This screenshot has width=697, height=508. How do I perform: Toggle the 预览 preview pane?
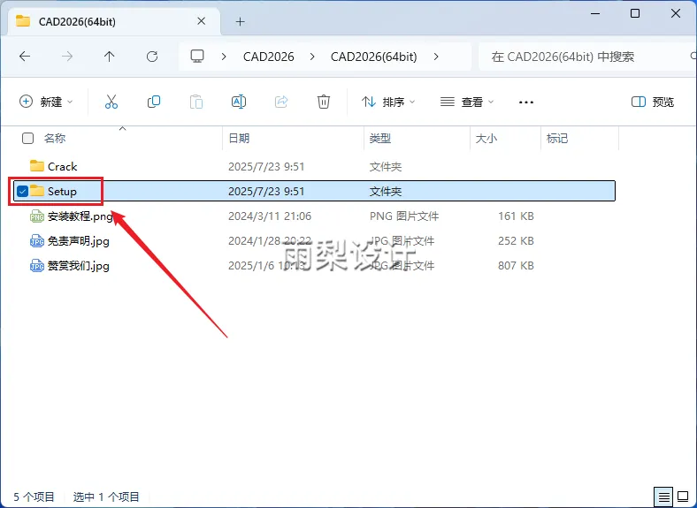(x=653, y=102)
